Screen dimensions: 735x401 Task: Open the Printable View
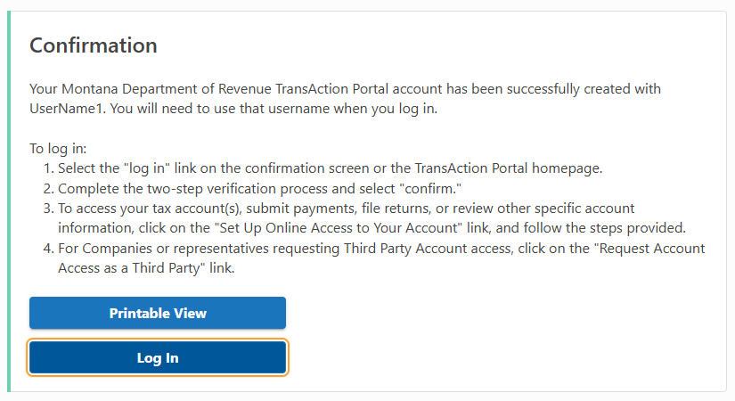coord(158,314)
